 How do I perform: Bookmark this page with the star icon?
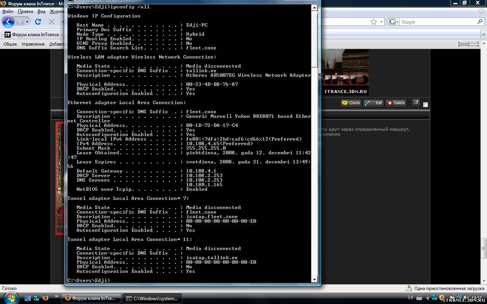click(374, 22)
